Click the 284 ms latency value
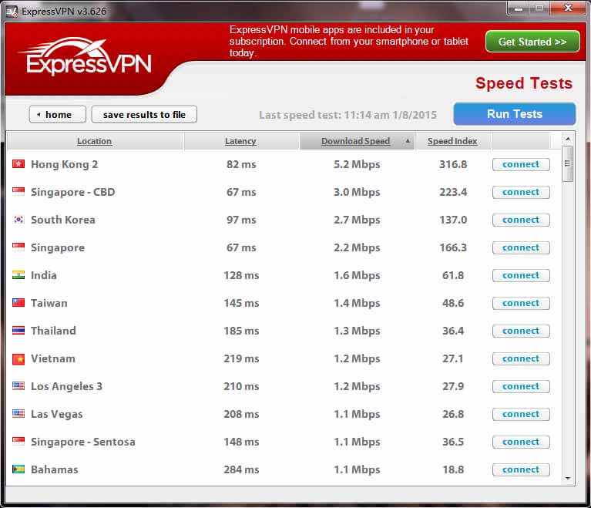 tap(241, 469)
